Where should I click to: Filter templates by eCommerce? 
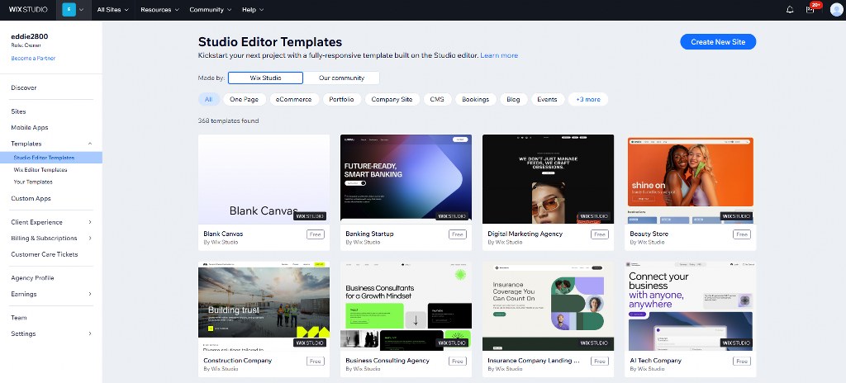click(294, 99)
